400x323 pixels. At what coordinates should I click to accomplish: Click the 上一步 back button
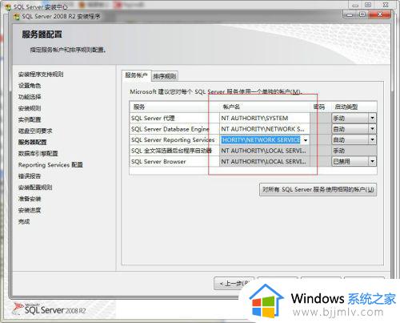point(234,283)
